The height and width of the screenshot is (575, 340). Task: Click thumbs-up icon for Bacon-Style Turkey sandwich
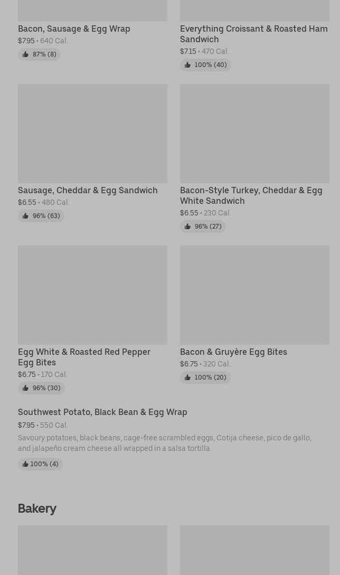(x=187, y=227)
